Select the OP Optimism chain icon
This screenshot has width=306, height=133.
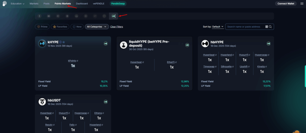(95, 16)
